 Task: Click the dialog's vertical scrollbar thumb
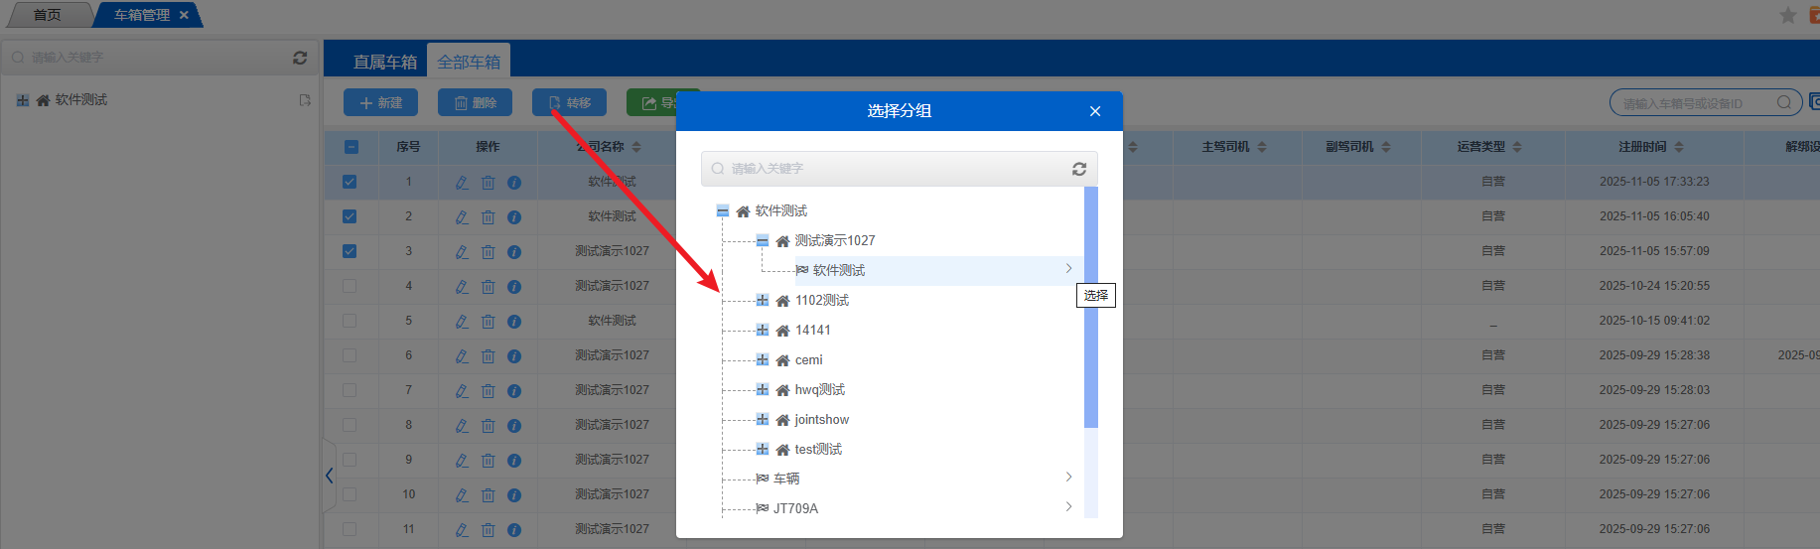click(x=1090, y=308)
